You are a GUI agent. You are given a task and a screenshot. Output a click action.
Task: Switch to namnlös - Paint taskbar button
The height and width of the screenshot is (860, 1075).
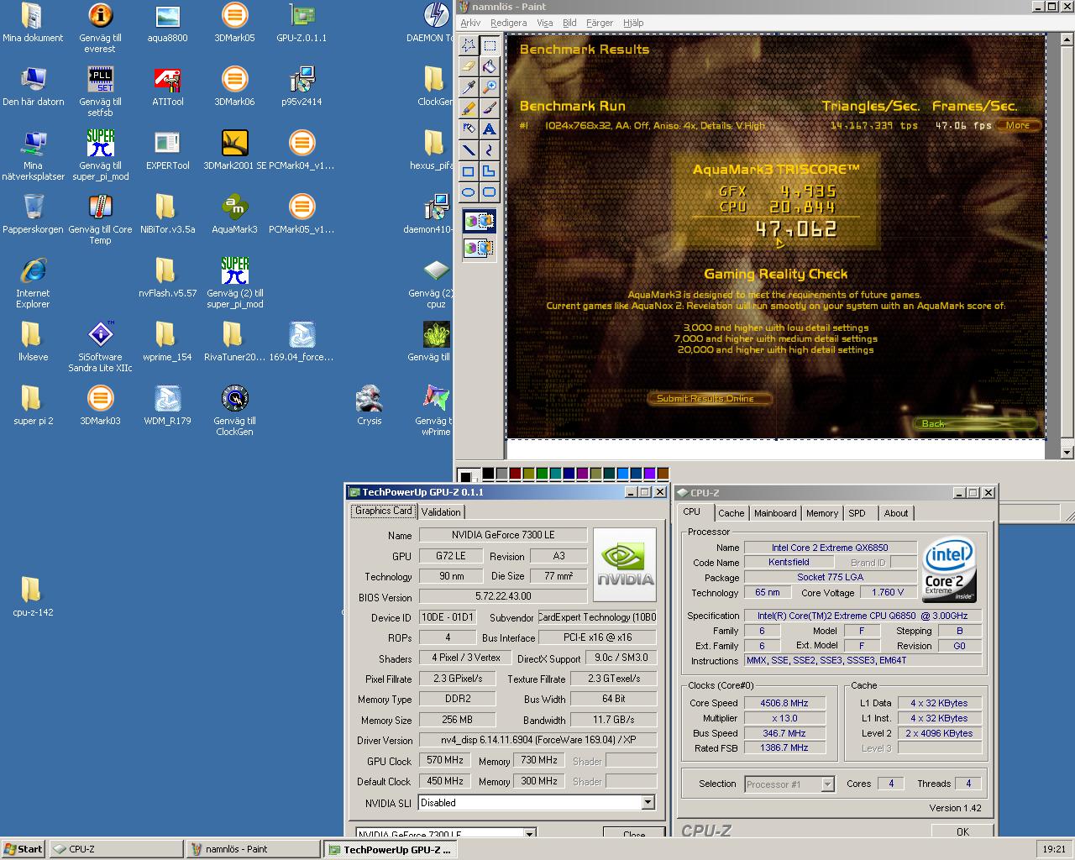254,849
